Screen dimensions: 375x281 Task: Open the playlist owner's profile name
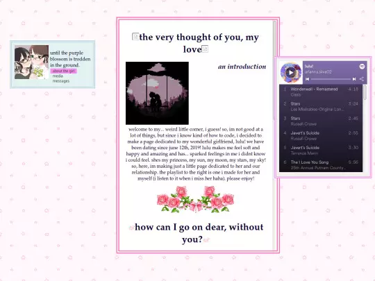click(x=318, y=71)
